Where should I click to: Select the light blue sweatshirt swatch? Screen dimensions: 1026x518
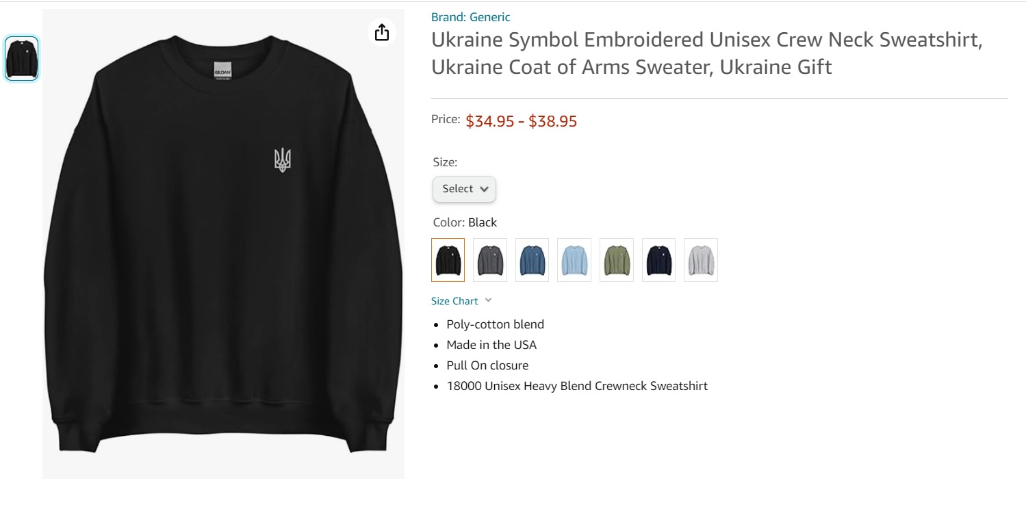pos(574,260)
